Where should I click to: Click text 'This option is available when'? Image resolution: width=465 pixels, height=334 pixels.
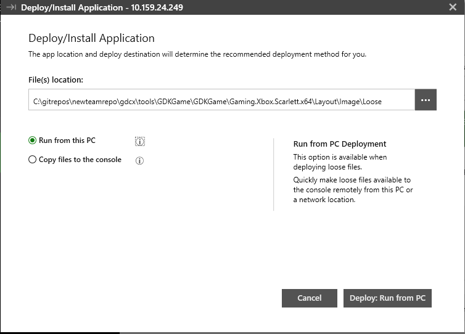pos(340,157)
